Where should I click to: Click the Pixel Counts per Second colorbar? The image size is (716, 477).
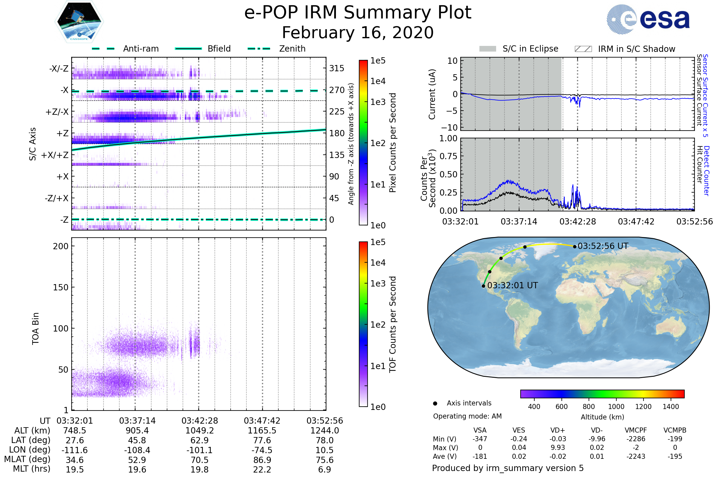[x=363, y=143]
